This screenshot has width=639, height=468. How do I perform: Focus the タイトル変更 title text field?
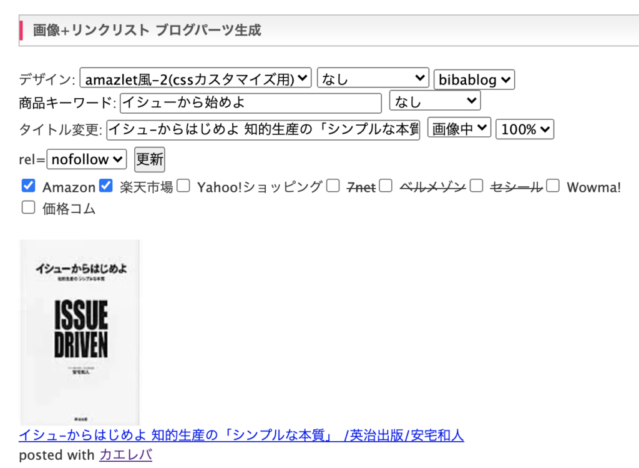point(263,130)
